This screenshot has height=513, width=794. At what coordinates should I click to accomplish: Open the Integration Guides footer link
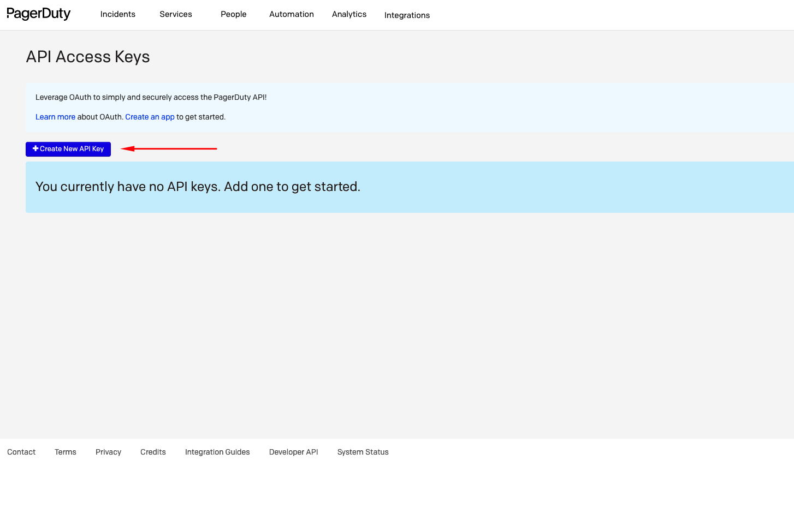tap(217, 452)
